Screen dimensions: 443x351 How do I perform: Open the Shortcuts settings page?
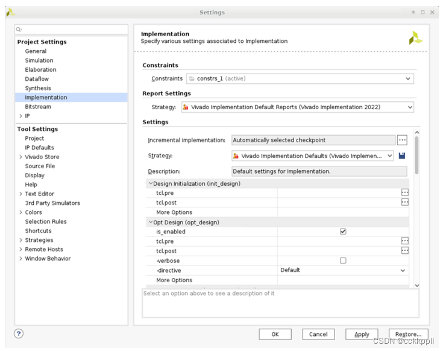[38, 230]
